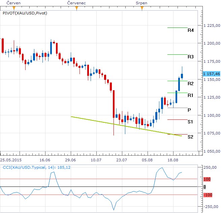
Task: Click the CCI 100 level tag
Action: 207,179
